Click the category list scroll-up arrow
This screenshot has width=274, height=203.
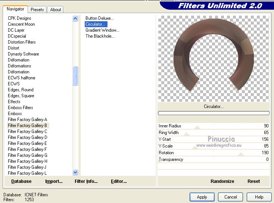pos(75,18)
